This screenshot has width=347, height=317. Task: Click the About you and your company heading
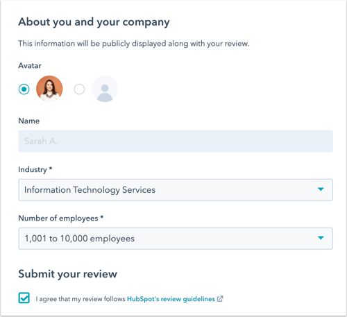94,22
